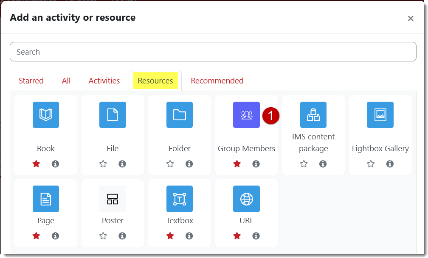
Task: Star the Folder resource
Action: [170, 164]
